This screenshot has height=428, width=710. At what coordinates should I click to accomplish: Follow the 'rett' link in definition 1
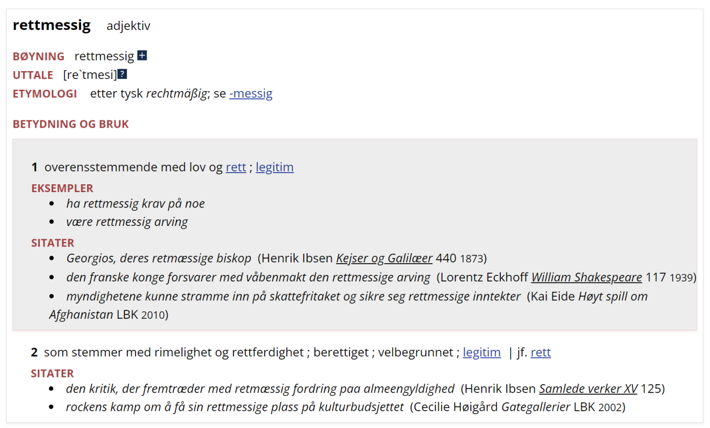236,167
